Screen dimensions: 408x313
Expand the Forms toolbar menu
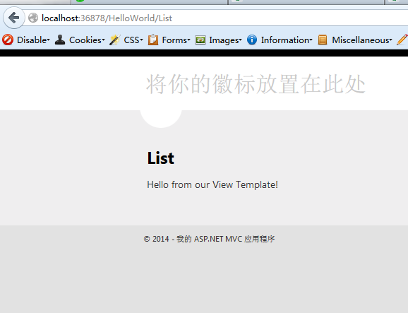coord(176,40)
